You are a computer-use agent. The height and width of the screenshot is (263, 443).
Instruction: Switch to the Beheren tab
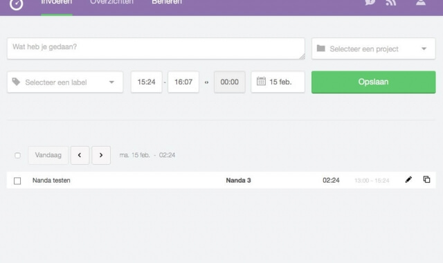tap(167, 2)
